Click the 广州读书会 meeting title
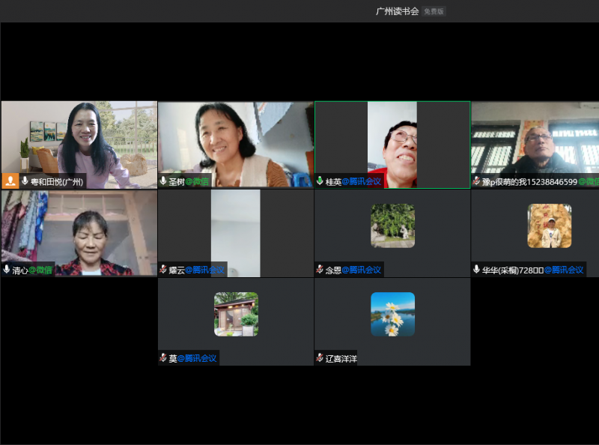The width and height of the screenshot is (599, 445). tap(397, 11)
